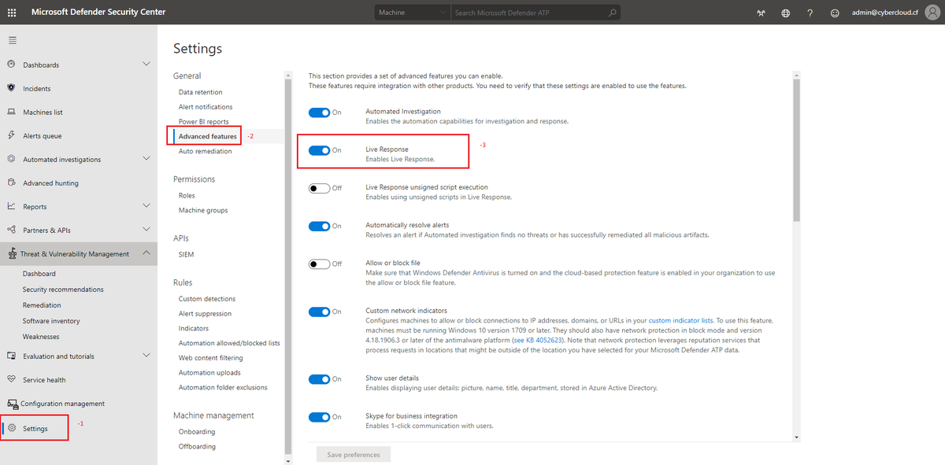Click the Dashboards icon in sidebar
The height and width of the screenshot is (465, 945).
tap(11, 65)
